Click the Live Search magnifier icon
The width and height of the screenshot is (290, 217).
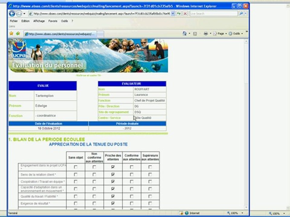[x=241, y=14]
